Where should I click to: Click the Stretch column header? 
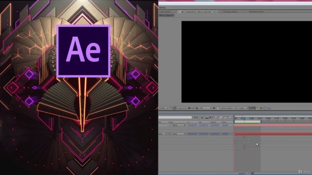click(224, 122)
